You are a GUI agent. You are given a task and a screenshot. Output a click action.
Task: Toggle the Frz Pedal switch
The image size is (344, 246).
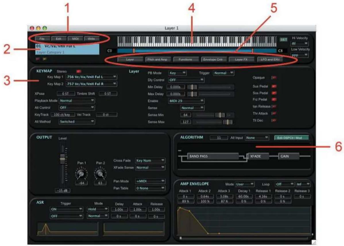coord(274,100)
